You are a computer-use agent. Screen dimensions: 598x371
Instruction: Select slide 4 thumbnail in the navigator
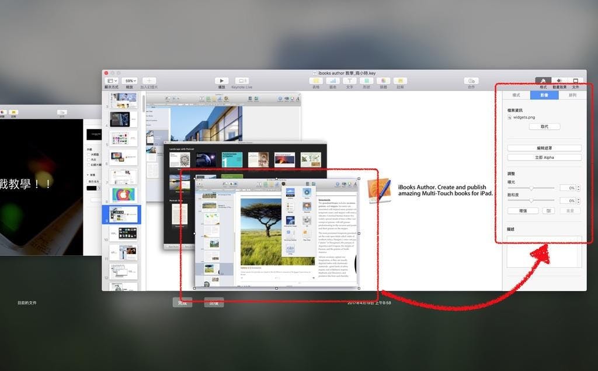point(123,119)
